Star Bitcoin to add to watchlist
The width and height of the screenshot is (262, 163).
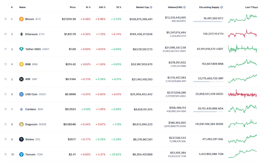pyautogui.click(x=5, y=19)
